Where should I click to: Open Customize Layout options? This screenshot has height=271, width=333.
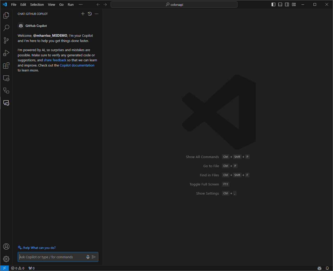click(x=294, y=4)
